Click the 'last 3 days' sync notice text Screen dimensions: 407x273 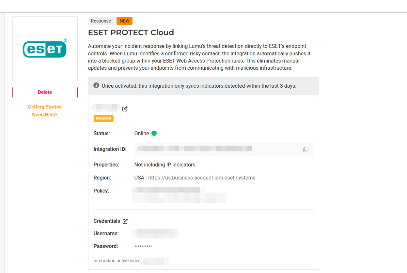click(199, 86)
